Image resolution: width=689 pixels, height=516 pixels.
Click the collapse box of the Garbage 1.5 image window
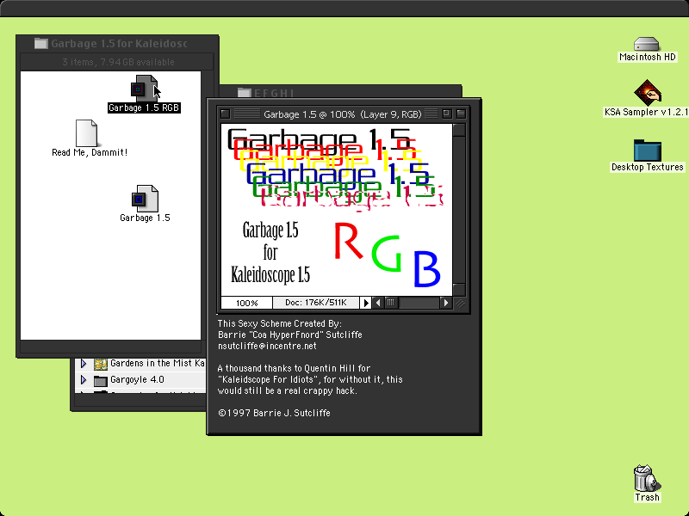click(461, 114)
